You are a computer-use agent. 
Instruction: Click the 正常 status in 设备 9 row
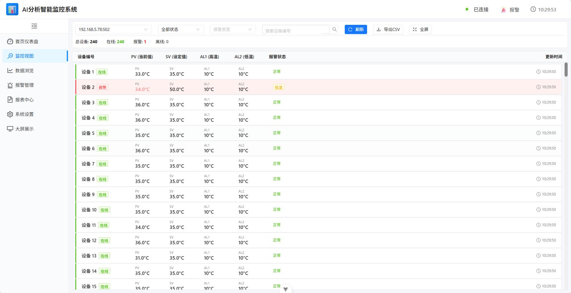coord(277,194)
